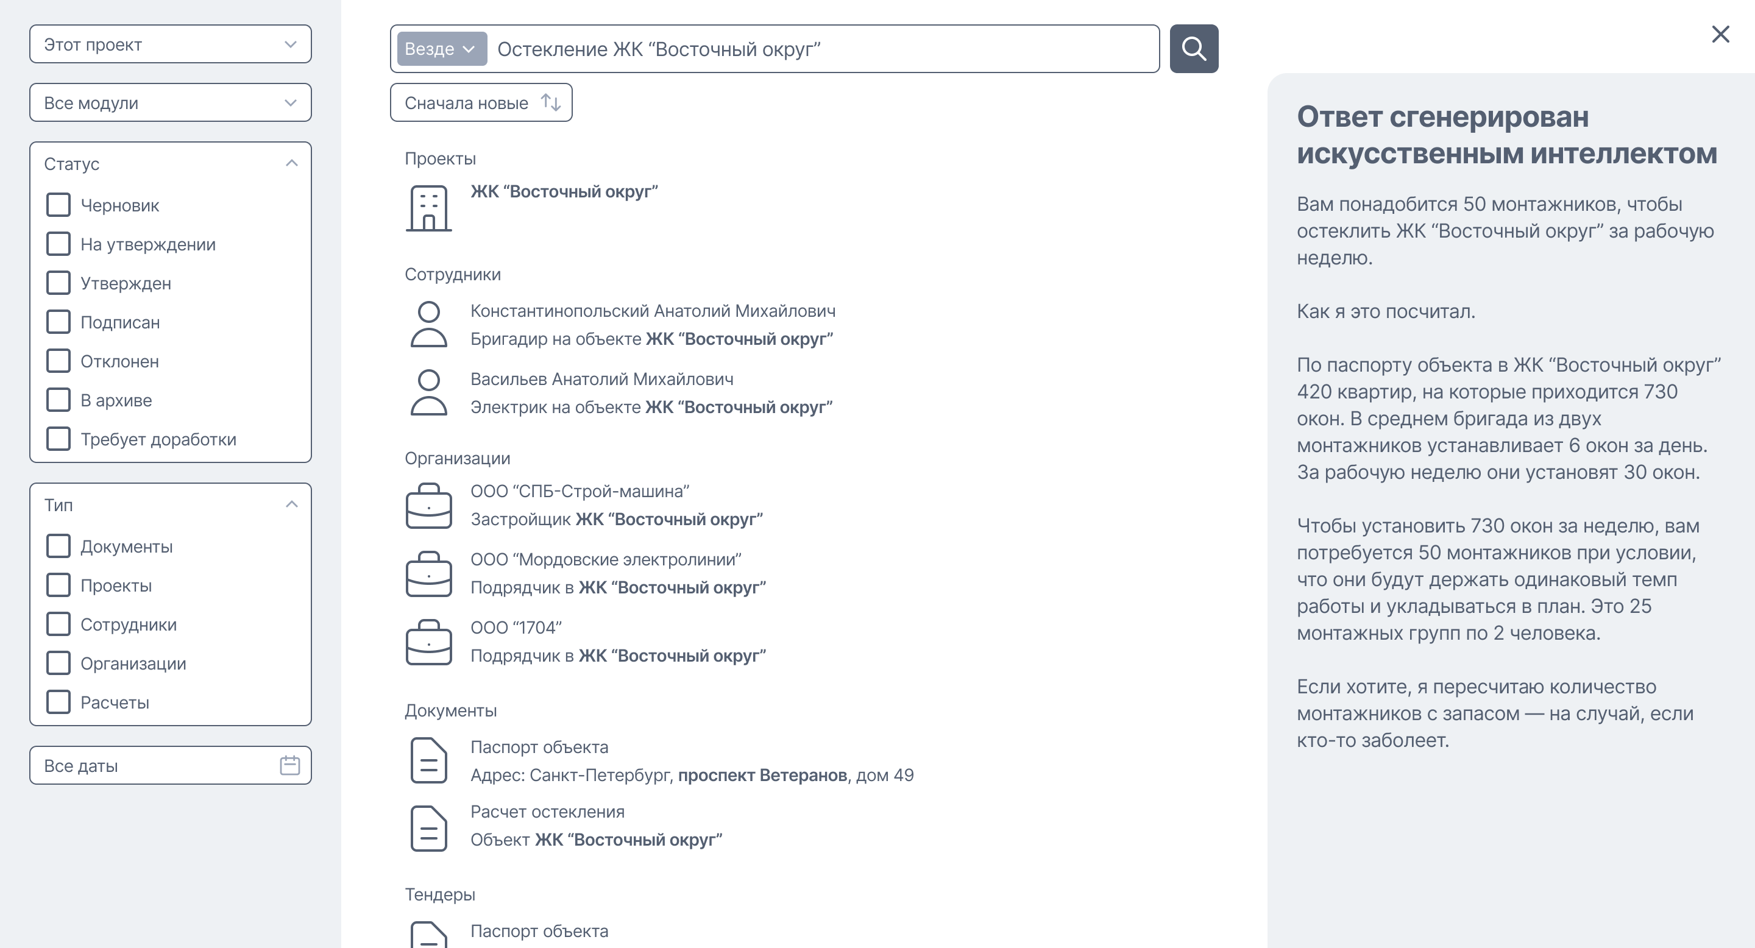
Task: Collapse the Тип filter section
Action: pos(292,504)
